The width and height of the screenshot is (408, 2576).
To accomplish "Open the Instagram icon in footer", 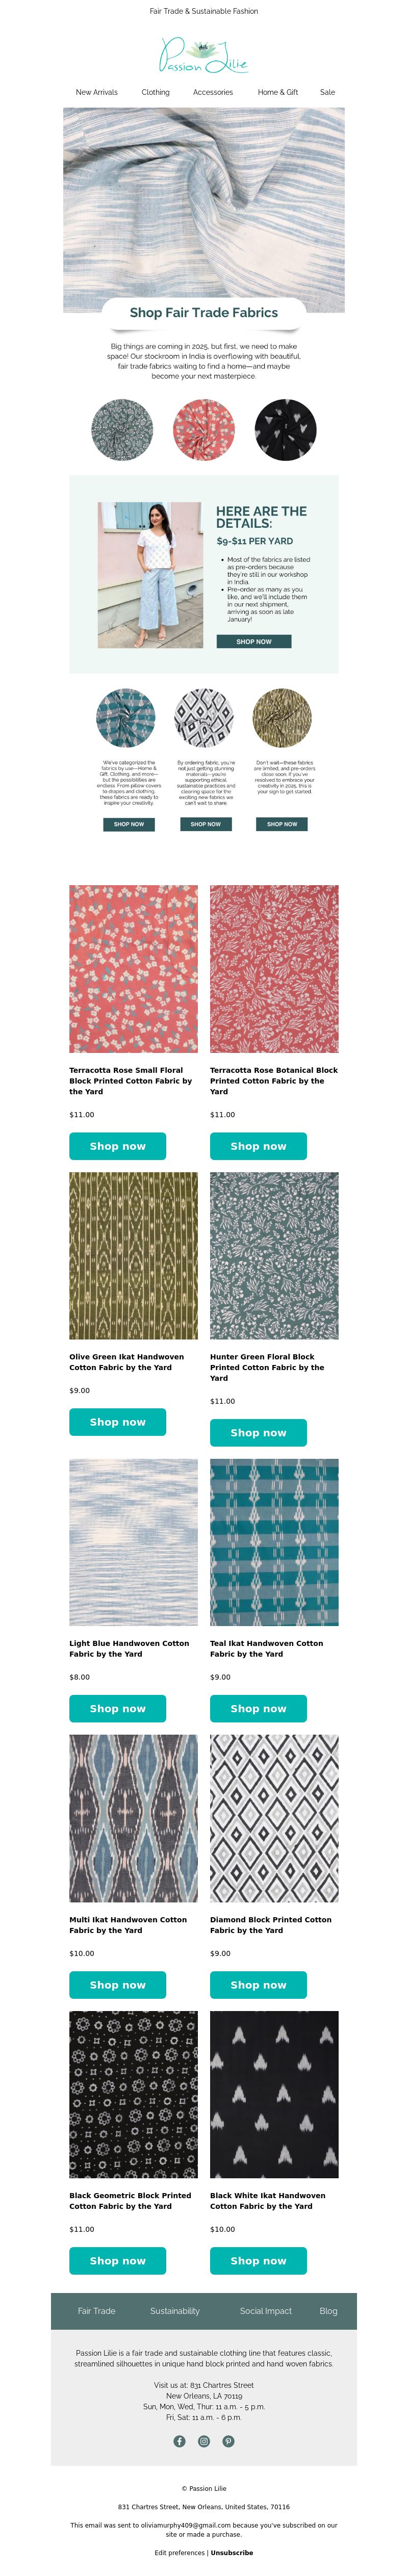I will [x=204, y=2441].
